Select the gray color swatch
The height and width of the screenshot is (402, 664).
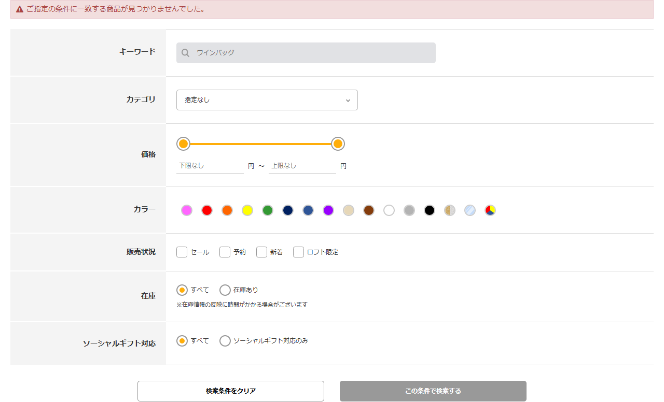coord(409,210)
